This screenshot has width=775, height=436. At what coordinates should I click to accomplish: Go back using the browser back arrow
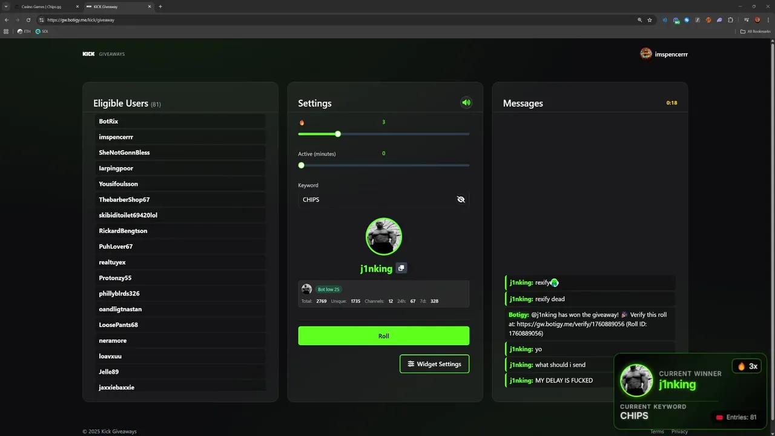7,20
